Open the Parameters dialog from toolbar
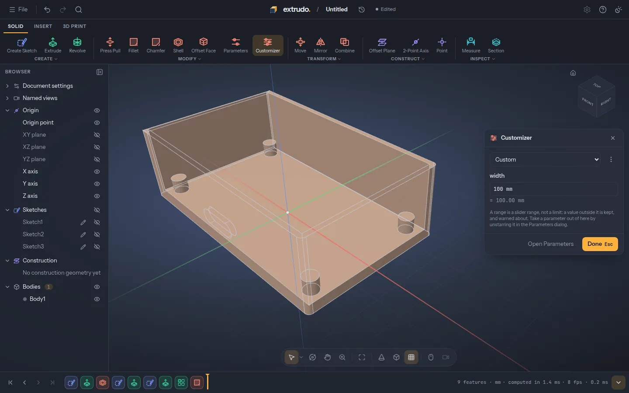This screenshot has height=393, width=629. coord(236,45)
